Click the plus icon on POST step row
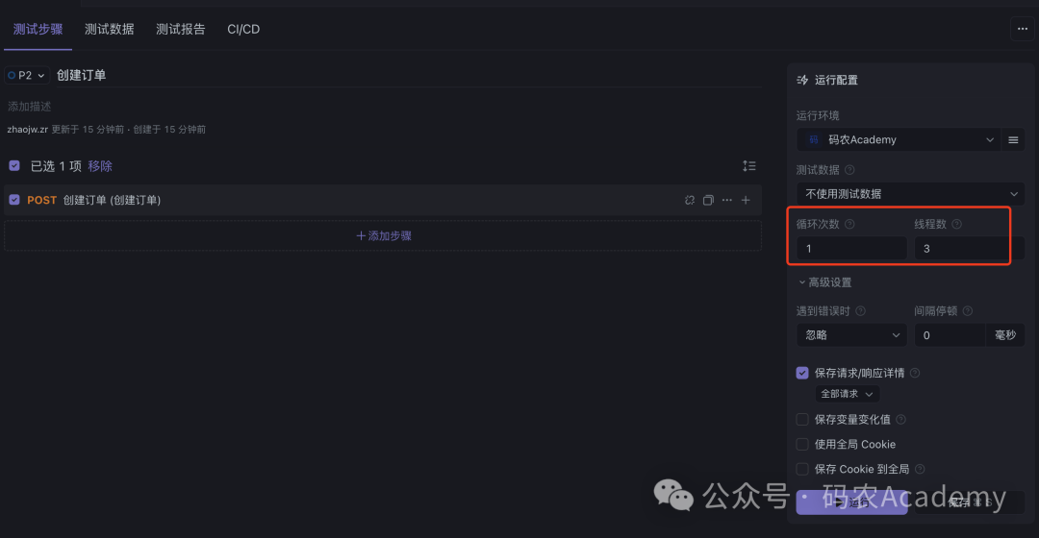The height and width of the screenshot is (538, 1039). [x=746, y=200]
